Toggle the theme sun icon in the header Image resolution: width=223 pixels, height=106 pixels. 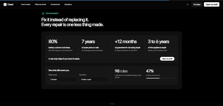click(x=188, y=4)
